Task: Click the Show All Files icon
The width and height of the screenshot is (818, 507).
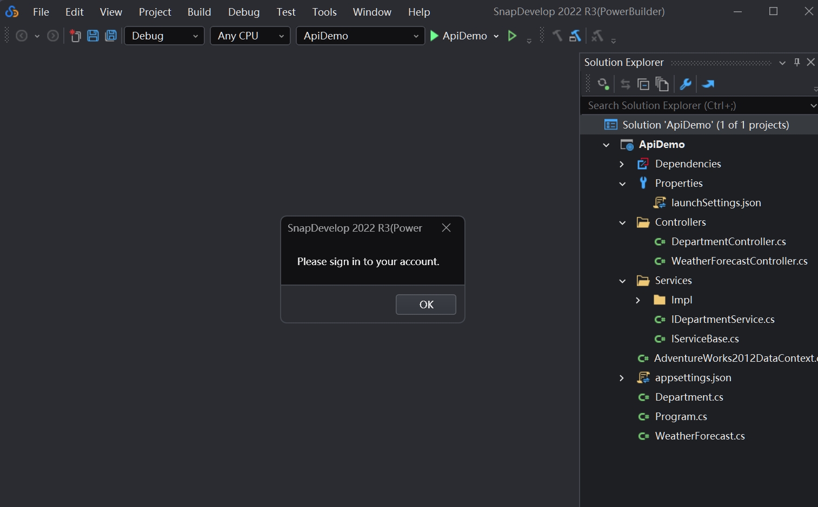Action: click(662, 84)
